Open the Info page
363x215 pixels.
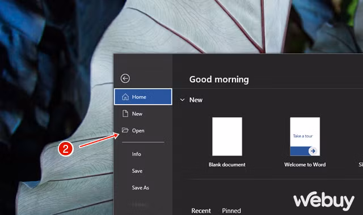point(136,154)
